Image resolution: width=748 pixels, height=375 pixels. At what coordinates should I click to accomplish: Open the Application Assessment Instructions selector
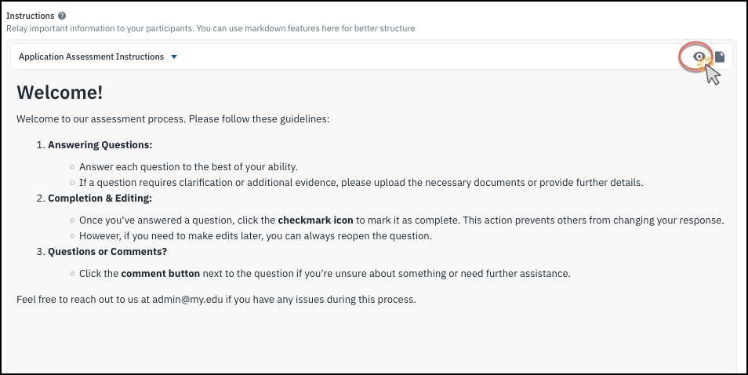pos(91,56)
